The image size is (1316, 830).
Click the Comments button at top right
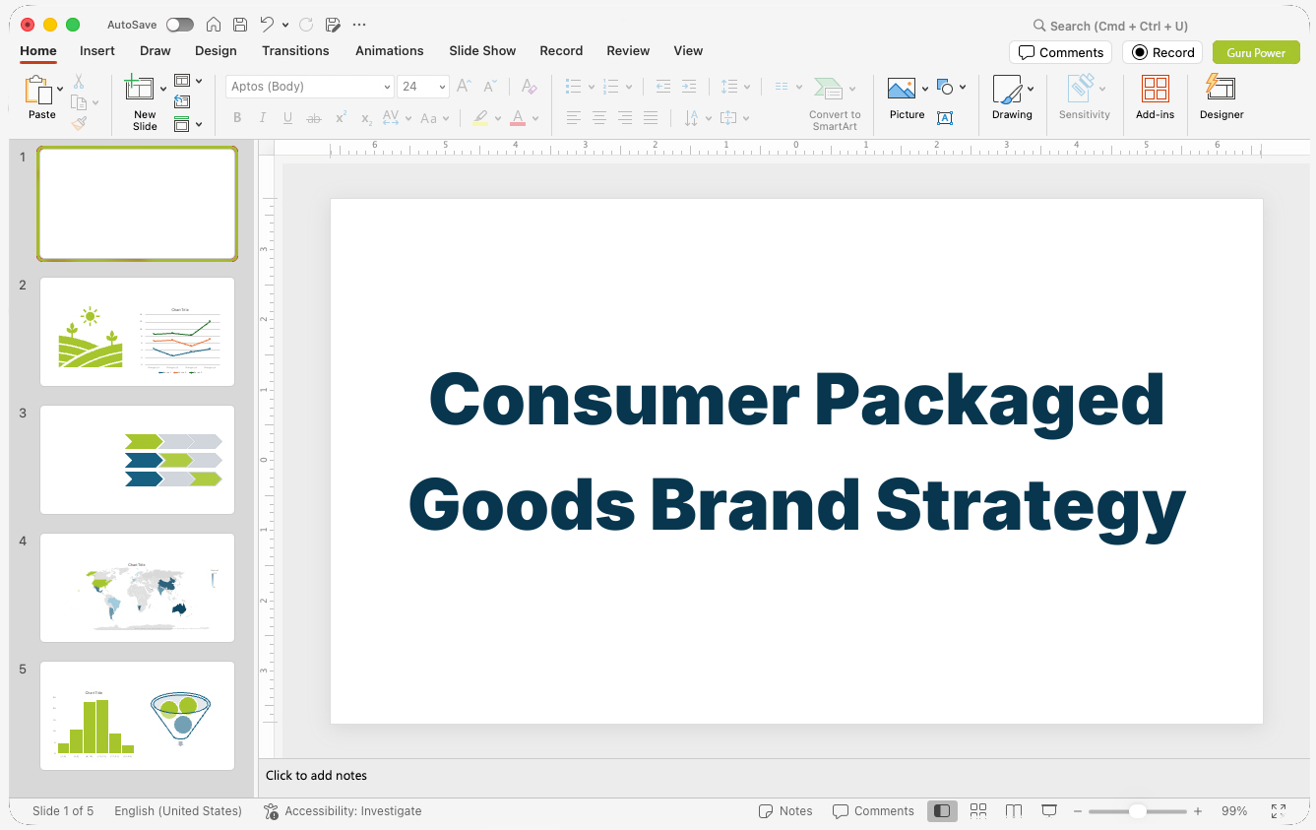1060,52
